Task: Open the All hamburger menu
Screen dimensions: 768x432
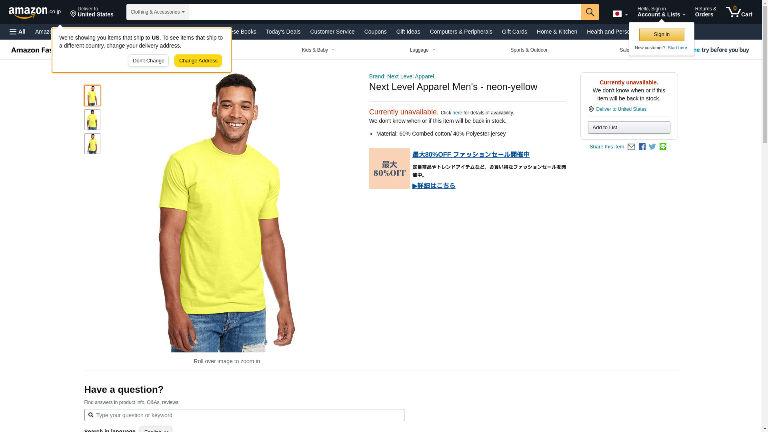Action: [x=18, y=32]
